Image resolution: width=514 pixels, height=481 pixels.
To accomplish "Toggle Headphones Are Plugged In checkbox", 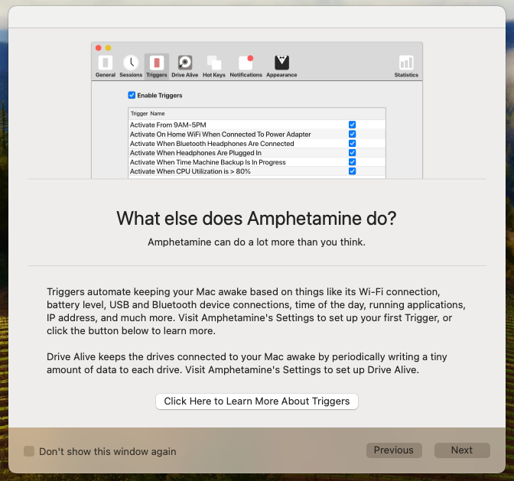I will tap(353, 152).
